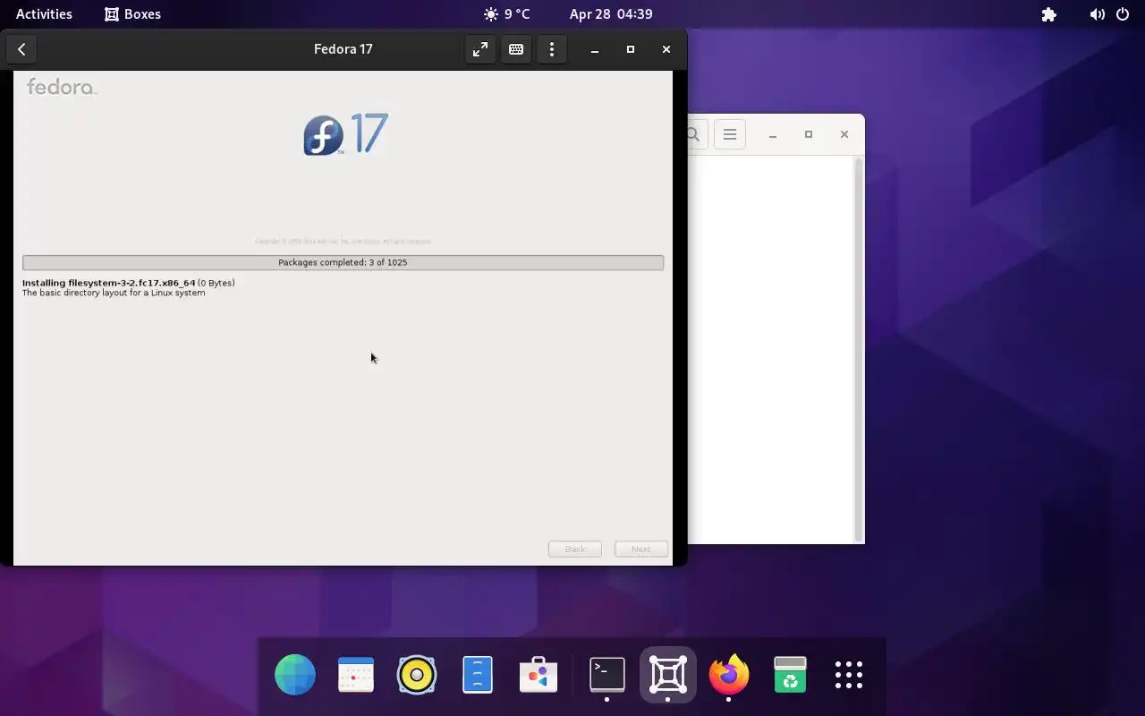This screenshot has width=1145, height=716.
Task: Click the Next button in installer
Action: [x=641, y=549]
